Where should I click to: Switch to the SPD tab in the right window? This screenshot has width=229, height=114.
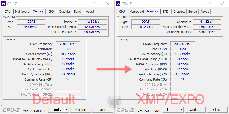(x=165, y=12)
